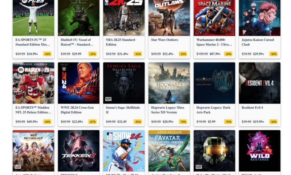Select the WWE 2K24 Cross-Gen cover image

79,83
